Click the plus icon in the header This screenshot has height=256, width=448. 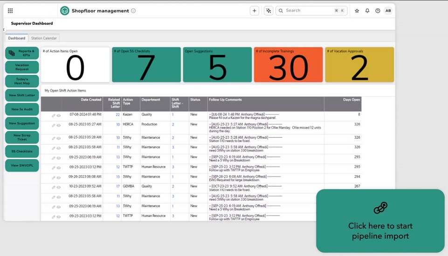[x=254, y=11]
